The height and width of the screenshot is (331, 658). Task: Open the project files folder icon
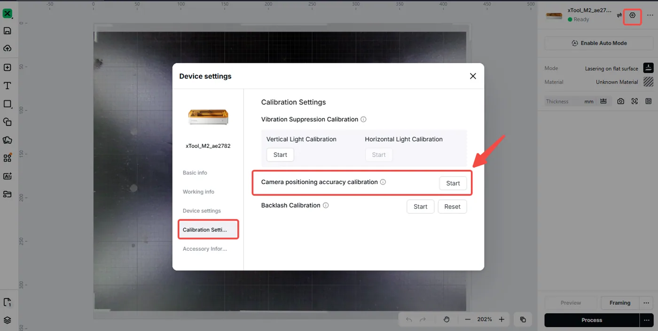(7, 194)
